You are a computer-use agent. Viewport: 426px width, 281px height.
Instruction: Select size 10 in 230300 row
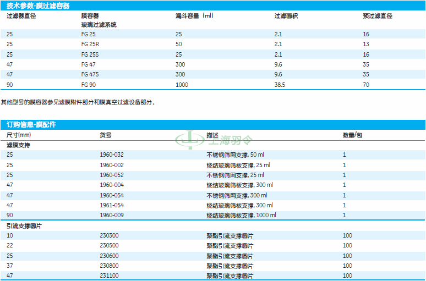9,235
